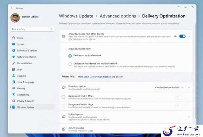Go back to Windows Update breadcrumb
This screenshot has width=203, height=137.
[x=76, y=16]
